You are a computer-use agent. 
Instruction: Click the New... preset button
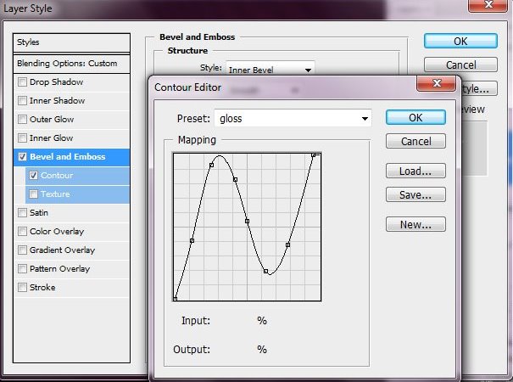[415, 225]
